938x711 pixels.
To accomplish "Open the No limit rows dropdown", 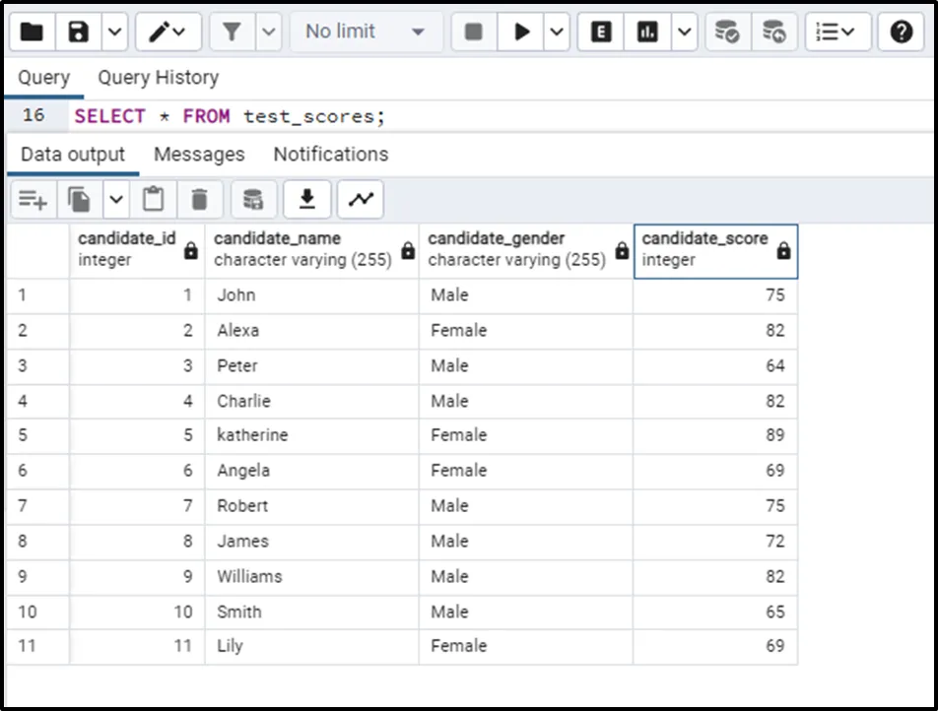I will pyautogui.click(x=365, y=32).
